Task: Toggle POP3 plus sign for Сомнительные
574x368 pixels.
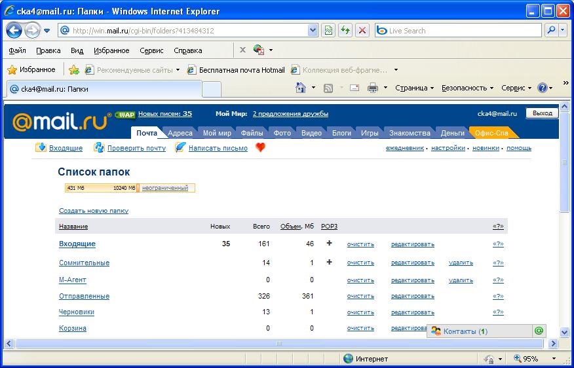Action: coord(329,262)
